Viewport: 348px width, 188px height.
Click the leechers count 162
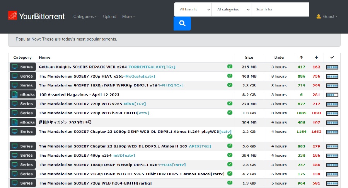point(316,67)
